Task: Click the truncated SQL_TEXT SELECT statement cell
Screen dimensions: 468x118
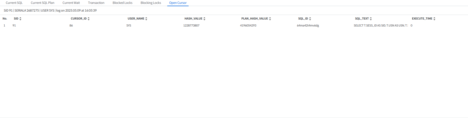Action: pyautogui.click(x=380, y=26)
